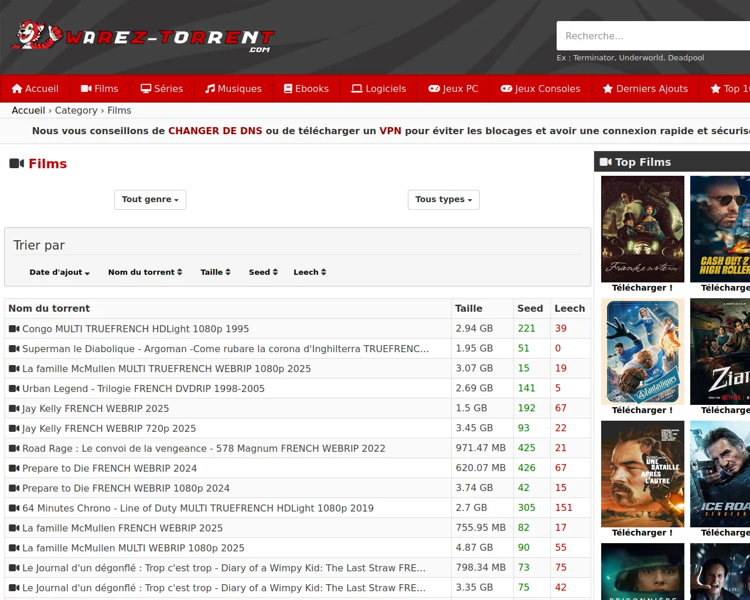Click the music note icon for Musiques
The height and width of the screenshot is (600, 750).
210,88
